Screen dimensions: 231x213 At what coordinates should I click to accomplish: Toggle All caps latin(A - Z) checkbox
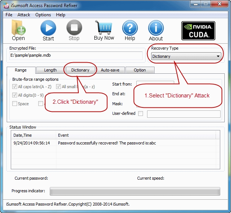point(14,87)
